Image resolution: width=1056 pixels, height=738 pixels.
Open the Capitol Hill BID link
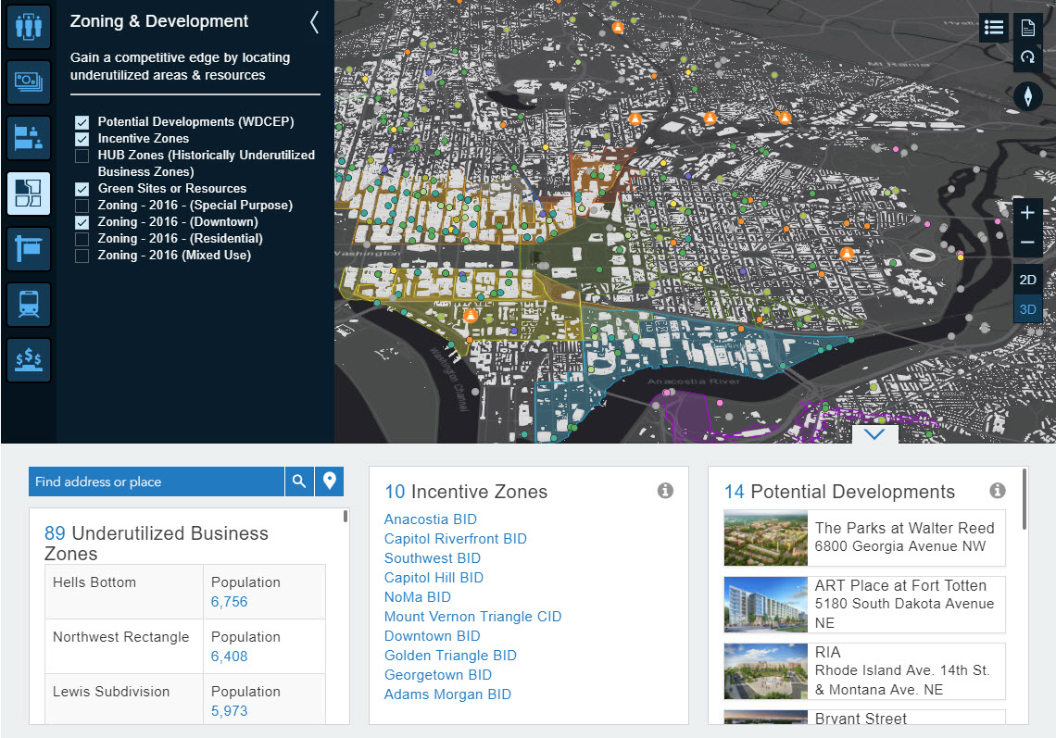click(434, 578)
